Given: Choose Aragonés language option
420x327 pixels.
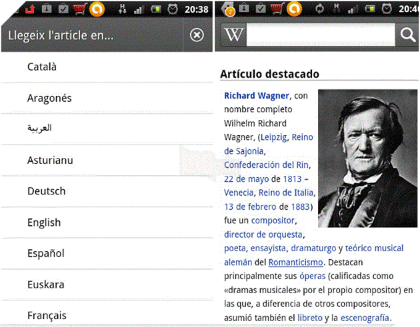Looking at the screenshot, I should pyautogui.click(x=49, y=98).
